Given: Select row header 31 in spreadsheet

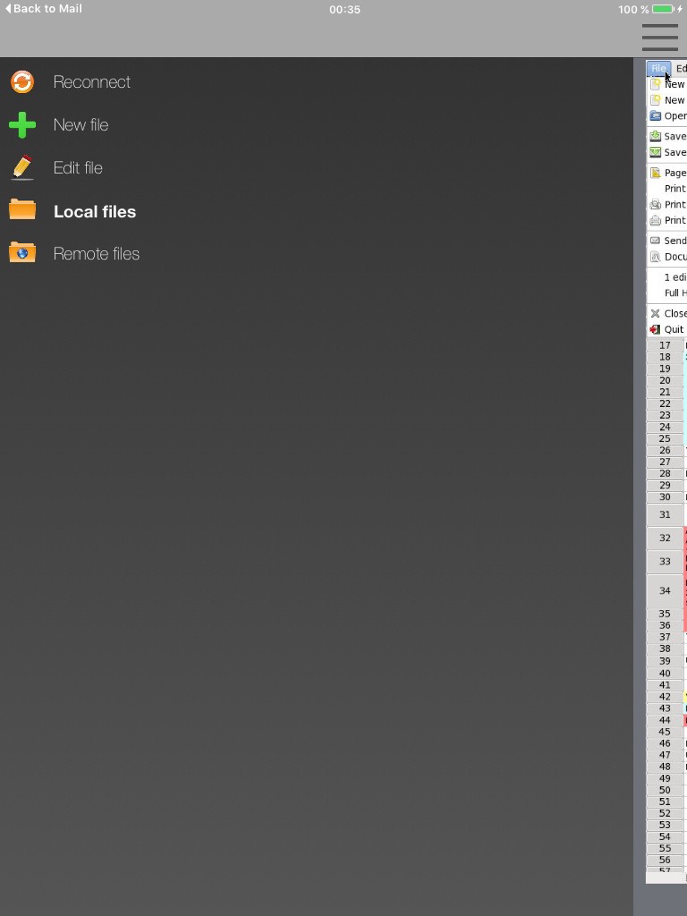Looking at the screenshot, I should [x=665, y=514].
